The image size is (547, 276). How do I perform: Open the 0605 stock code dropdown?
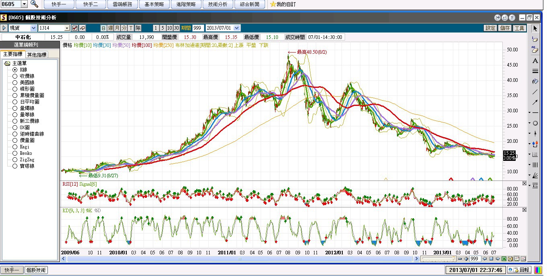24,4
